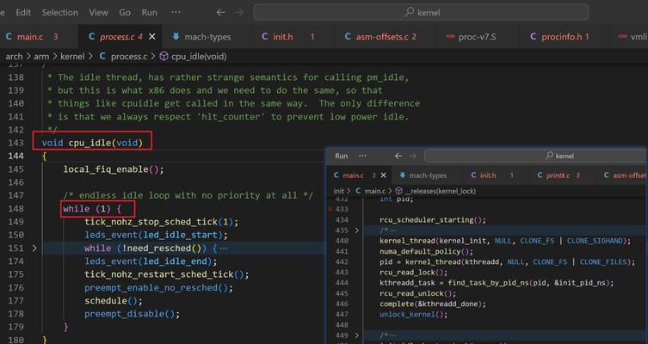The image size is (648, 344).
Task: Click the kernel search box in main window
Action: click(x=421, y=12)
